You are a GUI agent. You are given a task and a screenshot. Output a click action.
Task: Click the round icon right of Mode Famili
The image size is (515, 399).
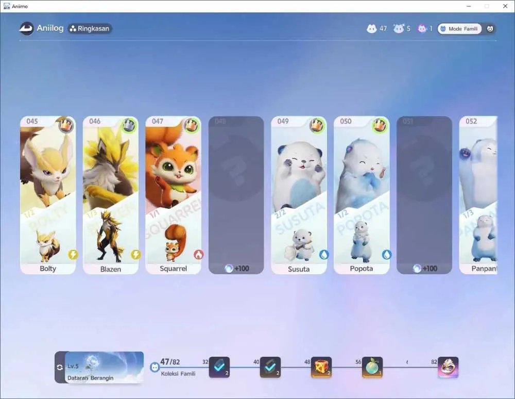[490, 29]
